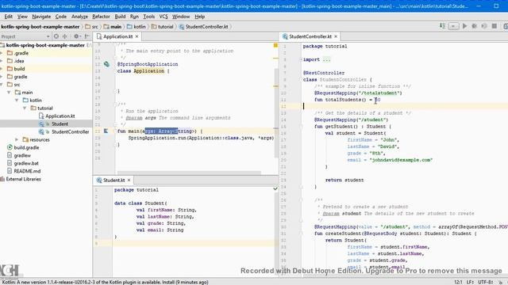This screenshot has width=508, height=285.
Task: Click Hide icon of the Project tool window
Action: [x=87, y=36]
